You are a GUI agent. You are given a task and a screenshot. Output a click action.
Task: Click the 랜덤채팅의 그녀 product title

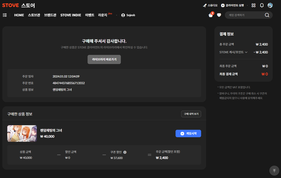[x=51, y=131]
